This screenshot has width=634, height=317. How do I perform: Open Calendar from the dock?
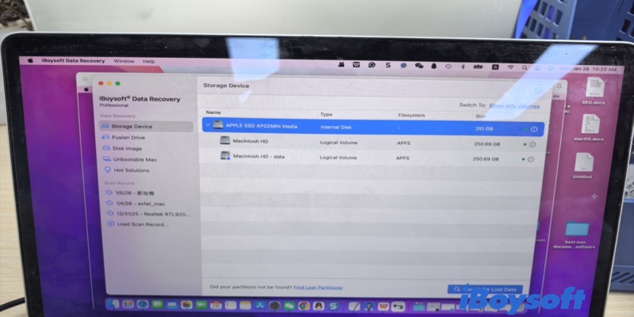(216, 305)
